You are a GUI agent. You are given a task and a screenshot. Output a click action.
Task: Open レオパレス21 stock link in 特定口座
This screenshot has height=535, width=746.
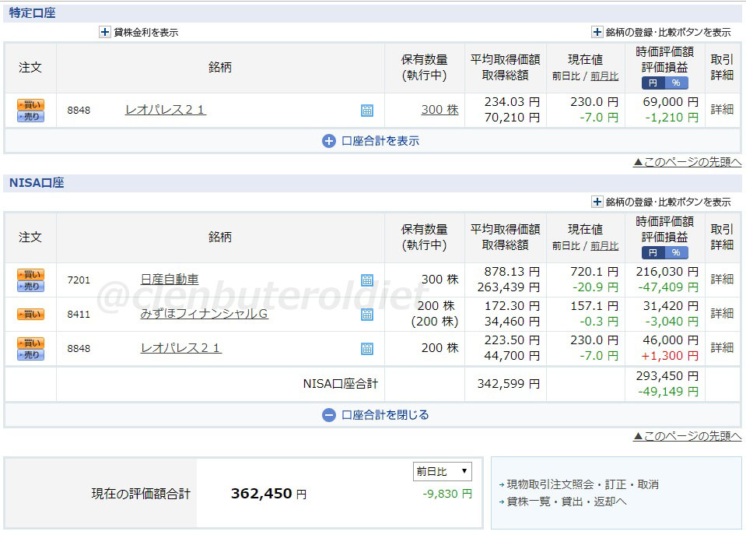[165, 110]
